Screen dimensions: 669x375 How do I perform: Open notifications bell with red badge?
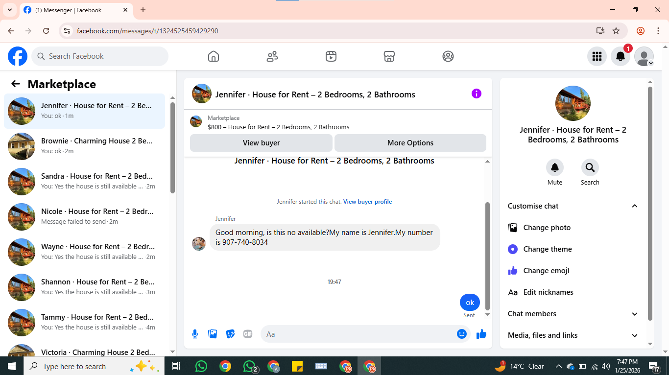tap(621, 56)
